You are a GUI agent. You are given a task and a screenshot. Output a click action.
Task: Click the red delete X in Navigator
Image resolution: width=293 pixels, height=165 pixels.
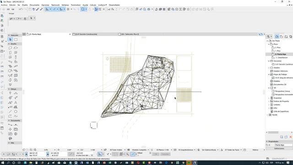tap(291, 137)
